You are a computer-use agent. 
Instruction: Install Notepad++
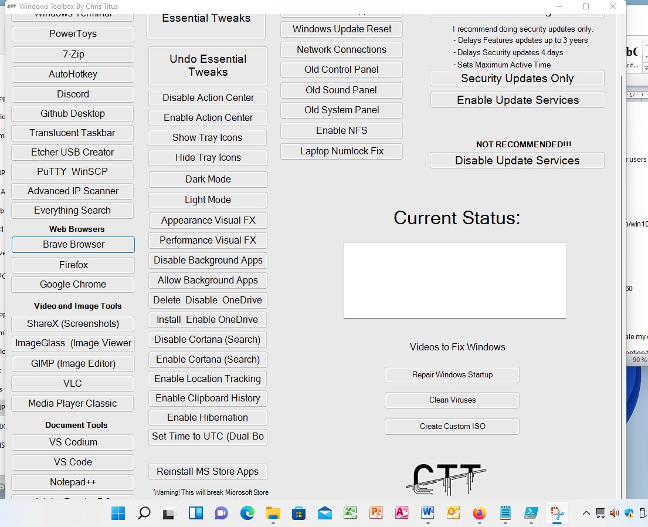click(x=73, y=482)
